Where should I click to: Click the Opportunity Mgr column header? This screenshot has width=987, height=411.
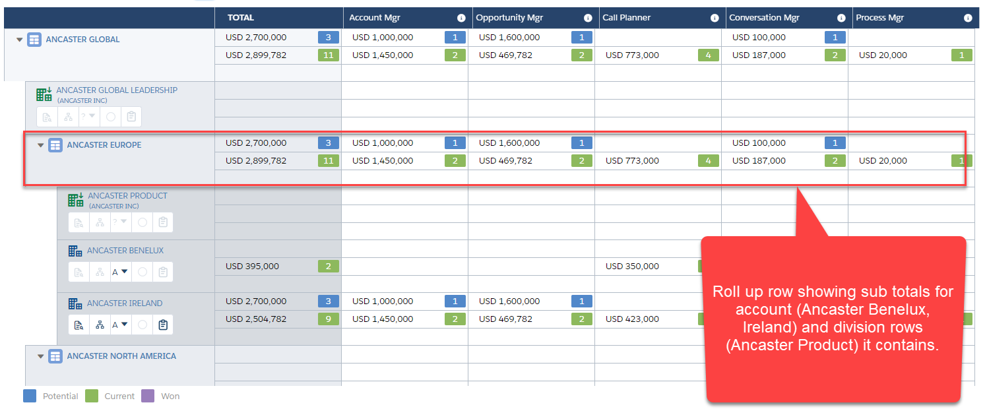tap(504, 18)
